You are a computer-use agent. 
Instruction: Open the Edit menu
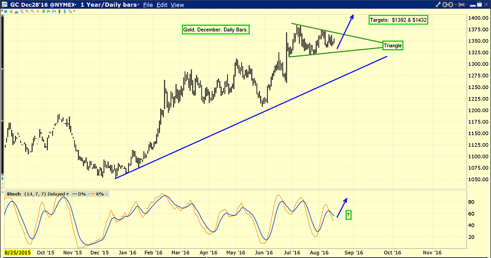pos(162,5)
